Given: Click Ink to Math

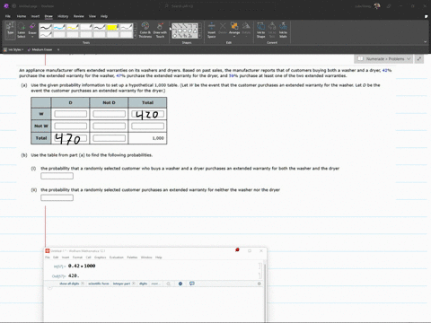Looking at the screenshot, I should [x=283, y=30].
